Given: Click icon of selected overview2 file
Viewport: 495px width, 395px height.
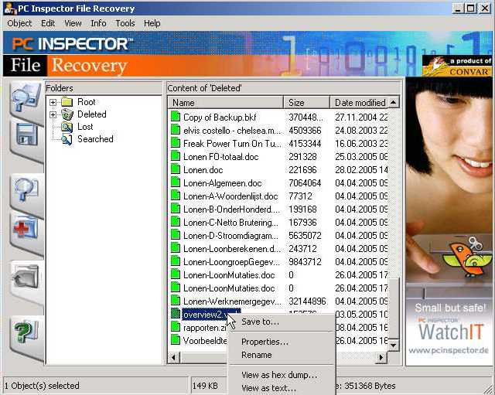Looking at the screenshot, I should 176,314.
